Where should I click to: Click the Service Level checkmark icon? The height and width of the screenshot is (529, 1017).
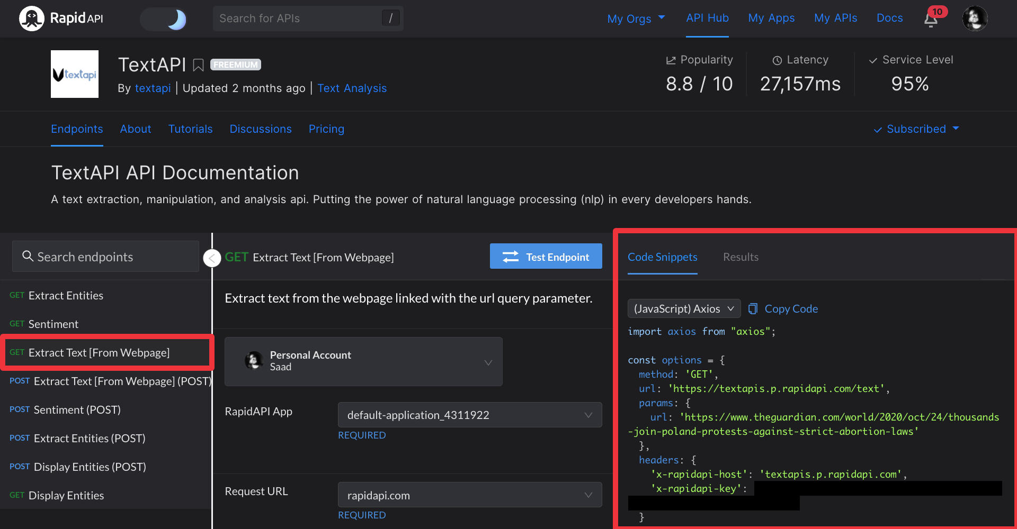tap(873, 61)
